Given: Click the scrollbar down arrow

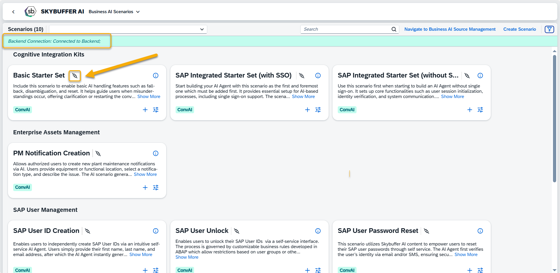Looking at the screenshot, I should 554,270.
